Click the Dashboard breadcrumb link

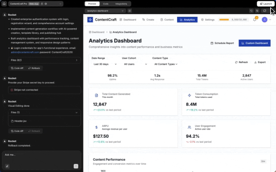coord(97,32)
